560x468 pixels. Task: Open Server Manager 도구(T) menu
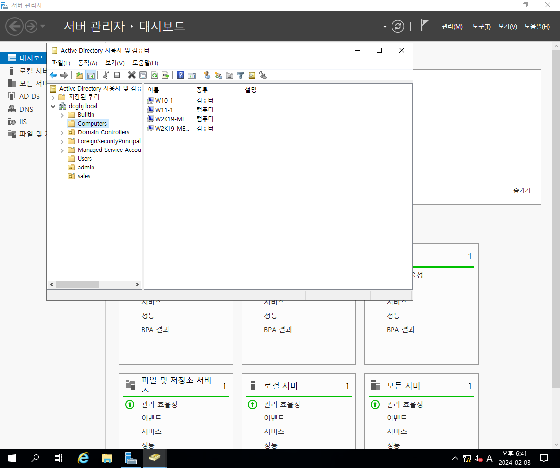(x=482, y=26)
